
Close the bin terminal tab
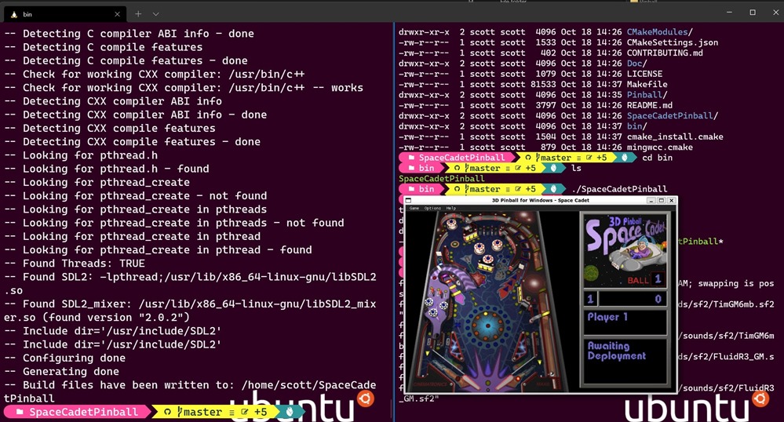click(x=117, y=14)
